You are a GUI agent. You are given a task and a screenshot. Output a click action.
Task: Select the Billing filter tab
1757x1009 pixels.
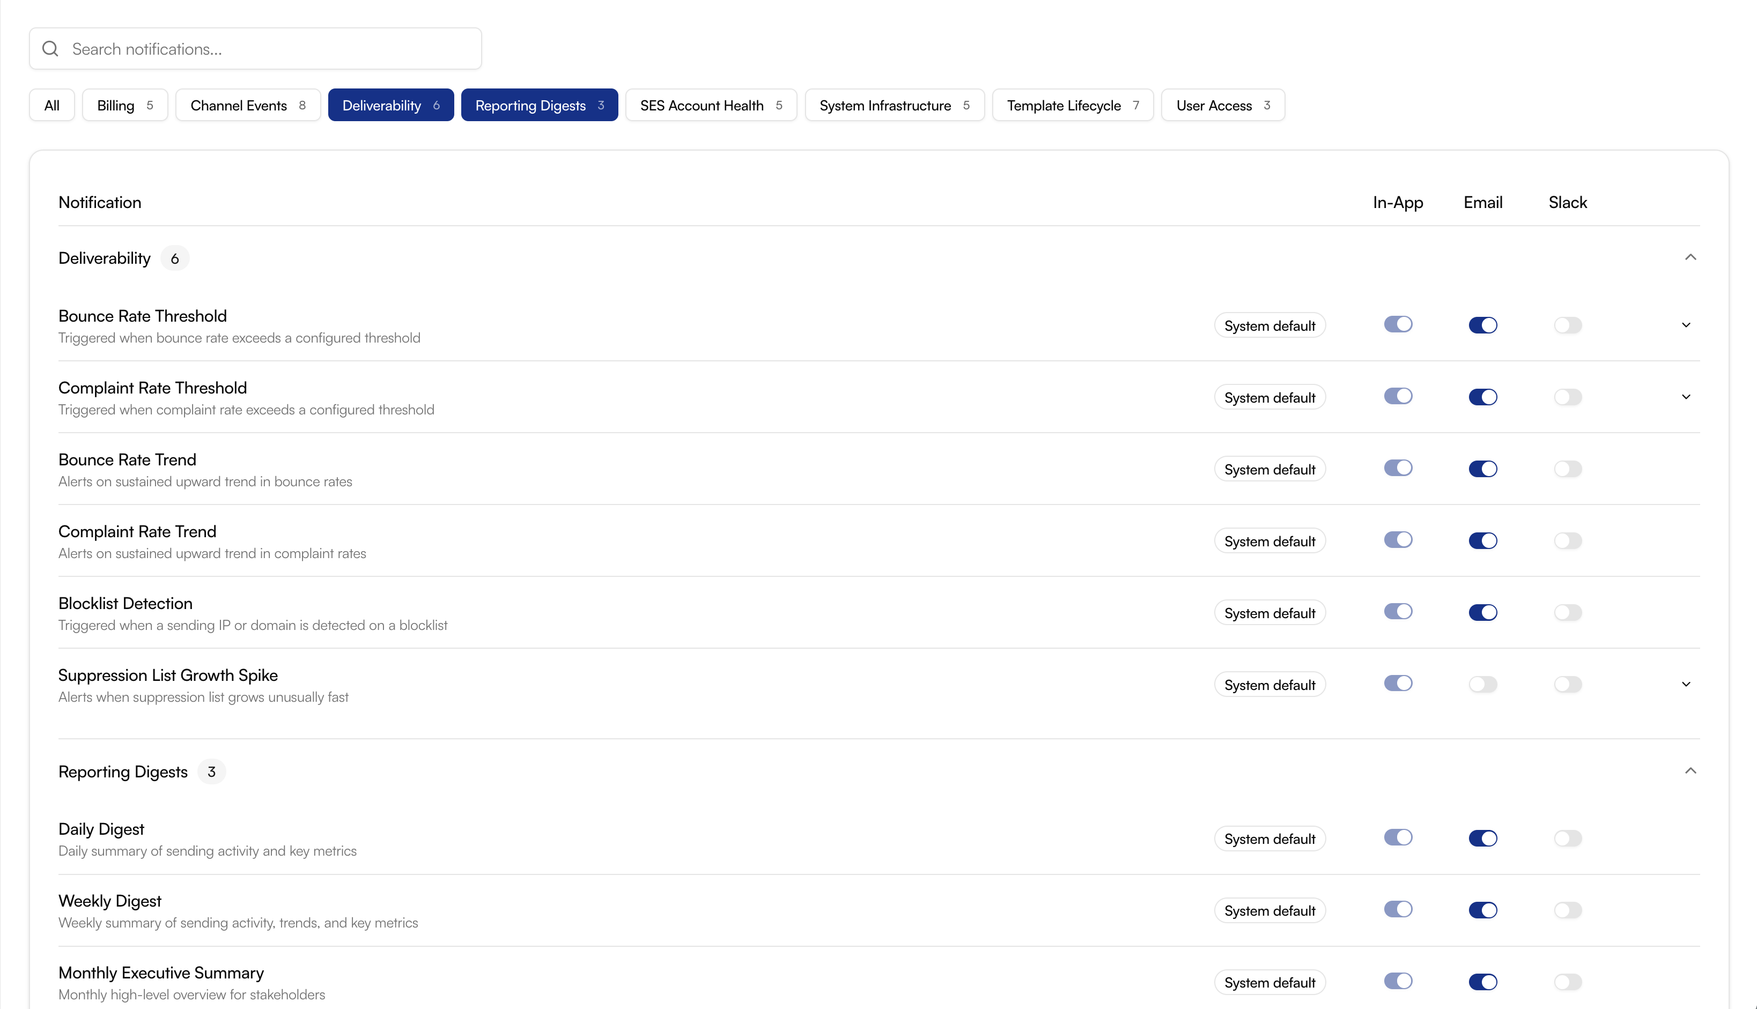point(125,105)
